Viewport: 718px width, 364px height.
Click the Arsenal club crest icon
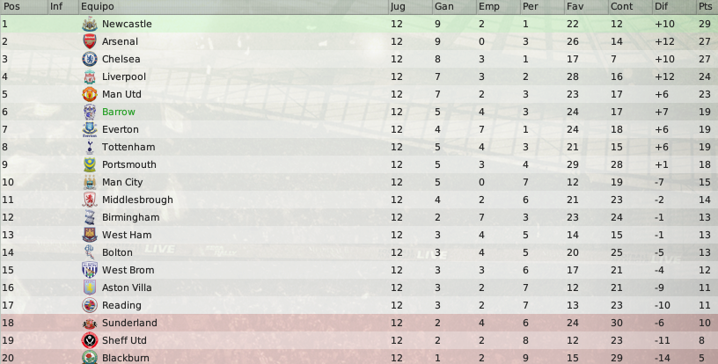tap(90, 41)
